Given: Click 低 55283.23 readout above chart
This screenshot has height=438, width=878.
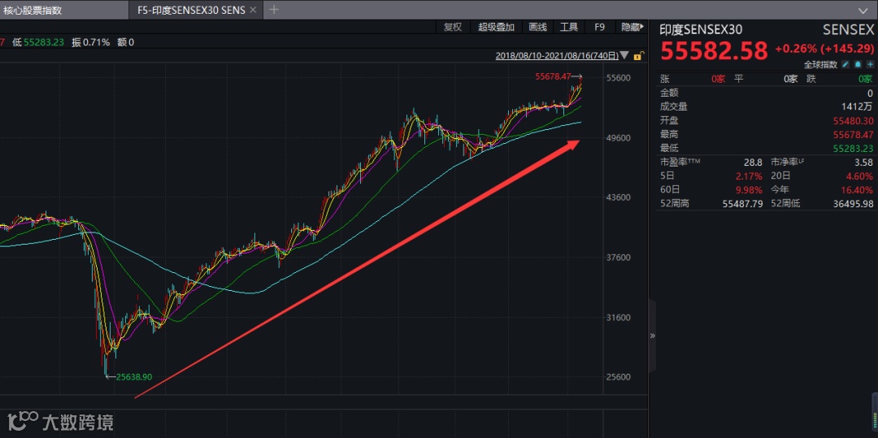Looking at the screenshot, I should tap(38, 42).
